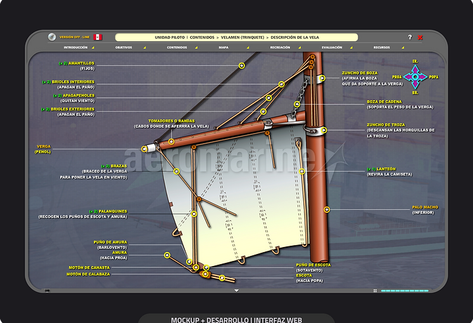Expand the arrow next to Evaluación
Viewport: 473px width, 323px height.
[351, 47]
